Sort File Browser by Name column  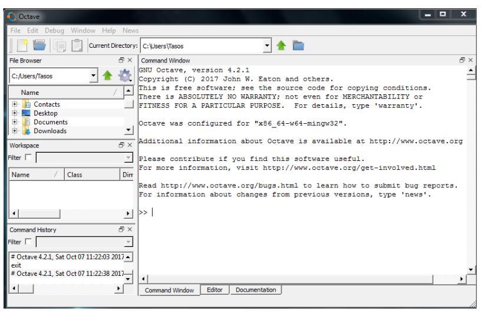[66, 93]
